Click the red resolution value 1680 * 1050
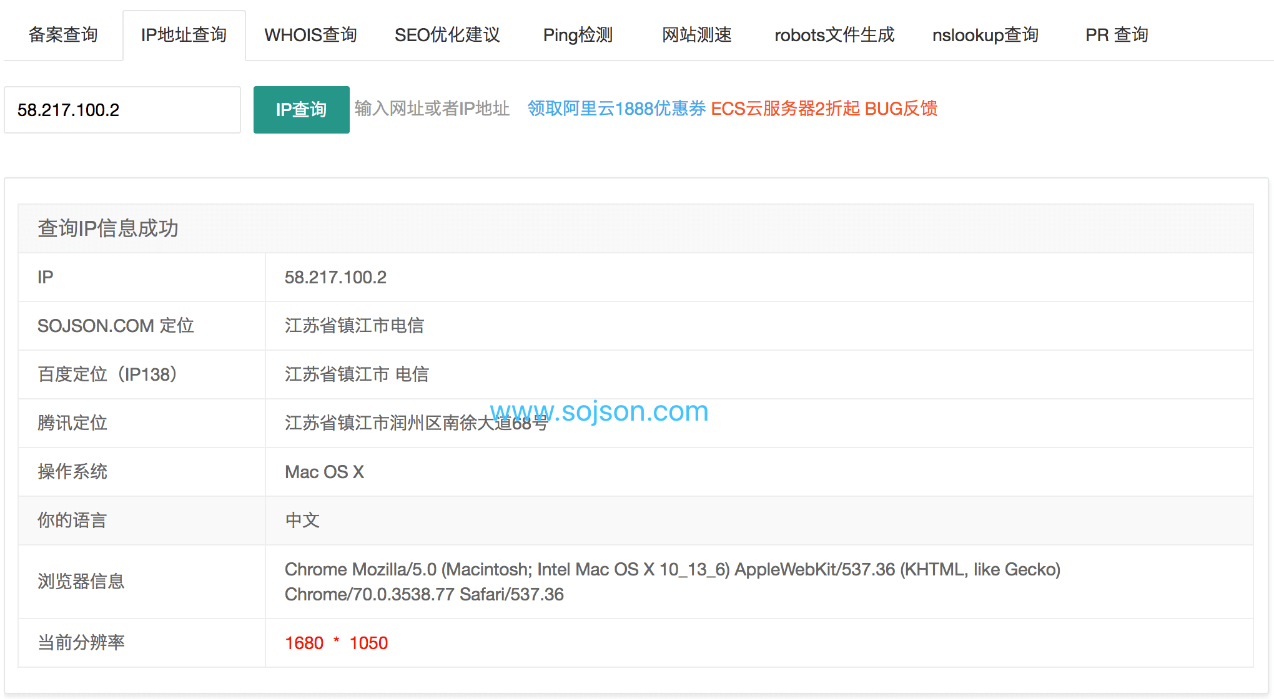 tap(336, 643)
